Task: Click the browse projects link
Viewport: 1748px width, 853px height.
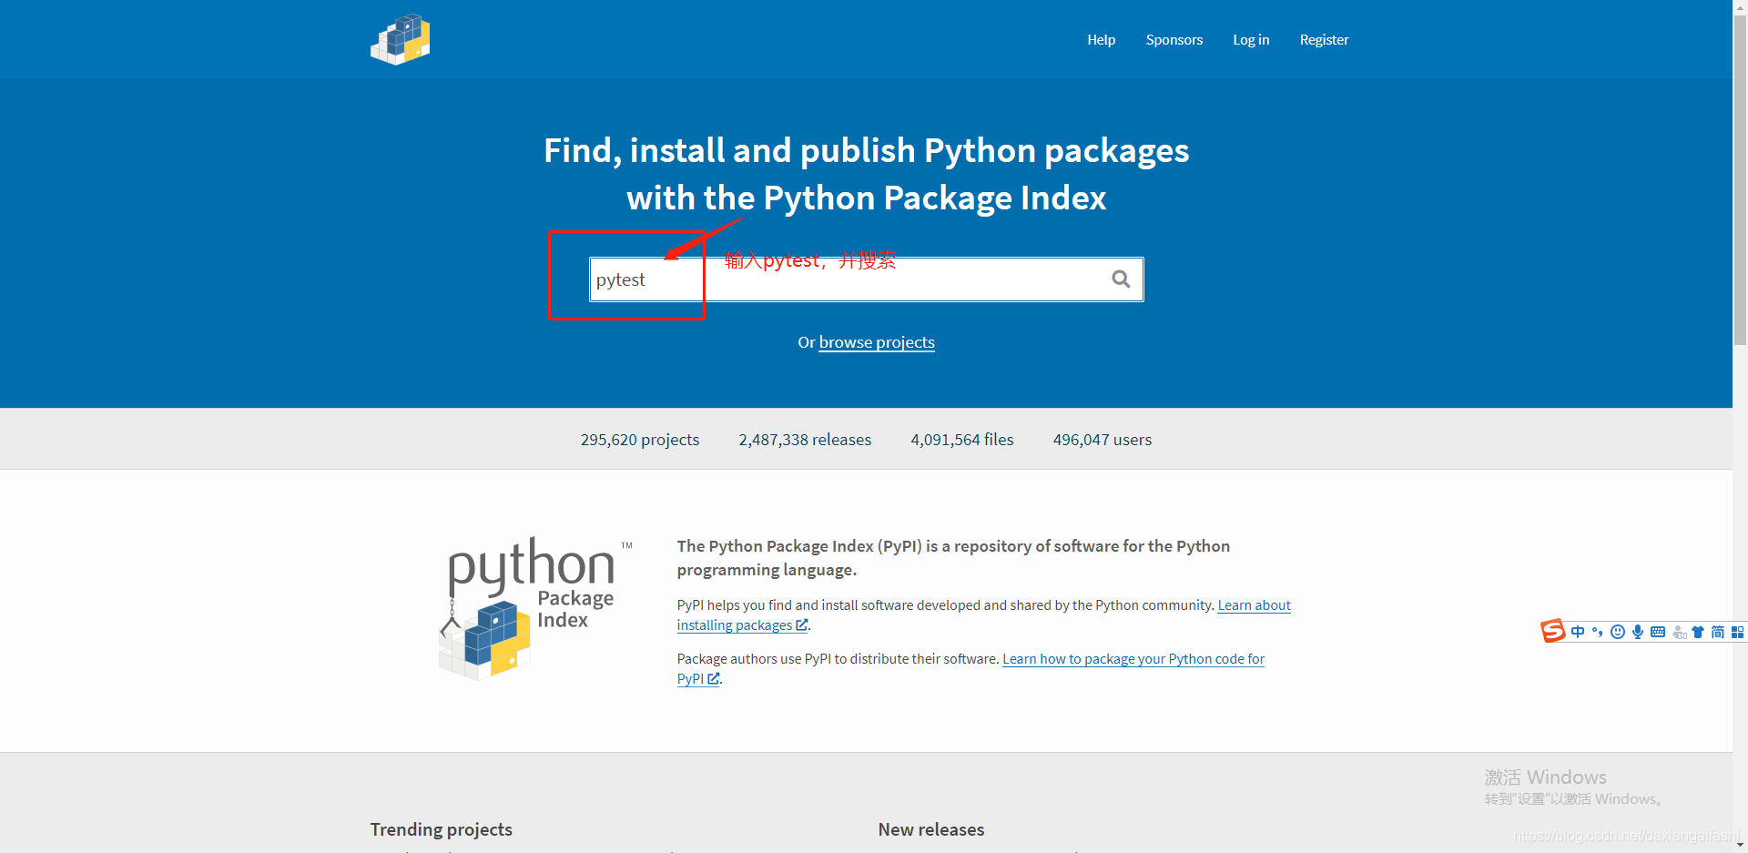Action: (877, 342)
